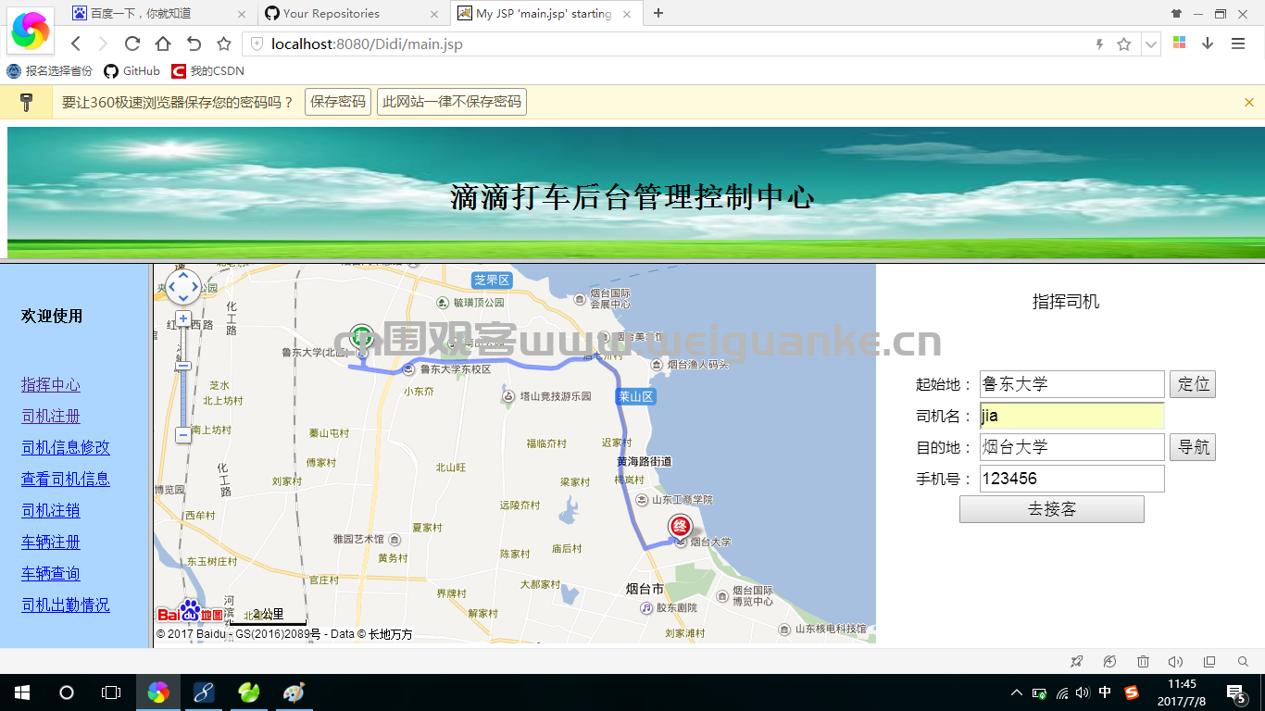Zoom out the map with minus button
Image resolution: width=1265 pixels, height=711 pixels.
pyautogui.click(x=183, y=434)
